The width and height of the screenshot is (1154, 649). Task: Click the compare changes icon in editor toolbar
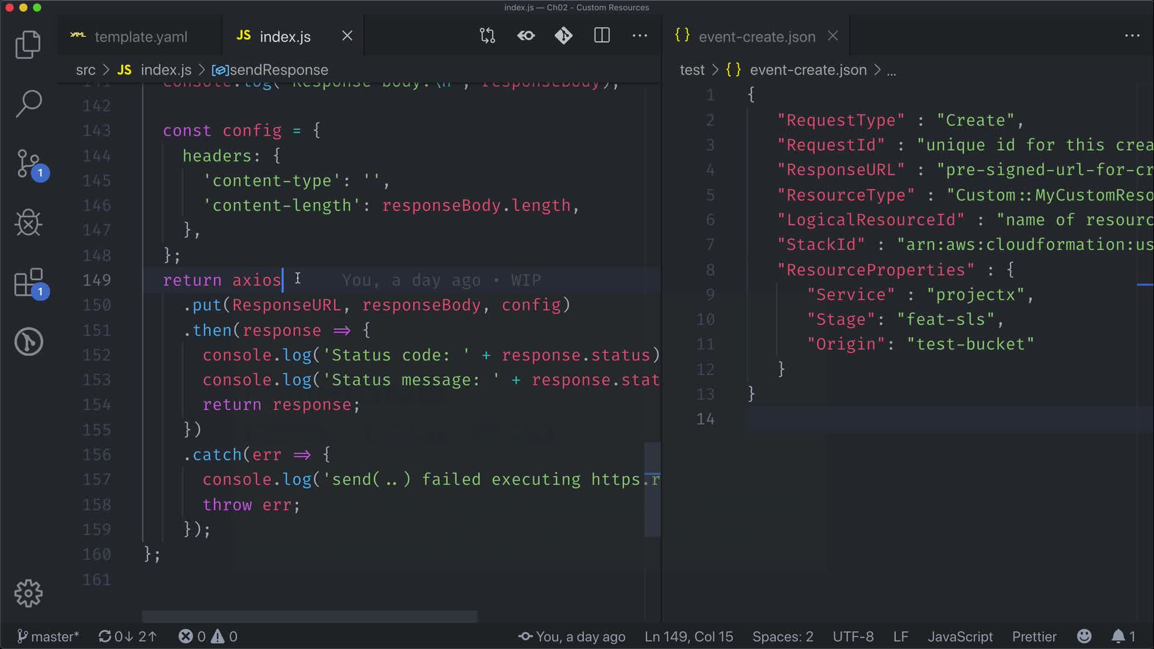click(487, 36)
